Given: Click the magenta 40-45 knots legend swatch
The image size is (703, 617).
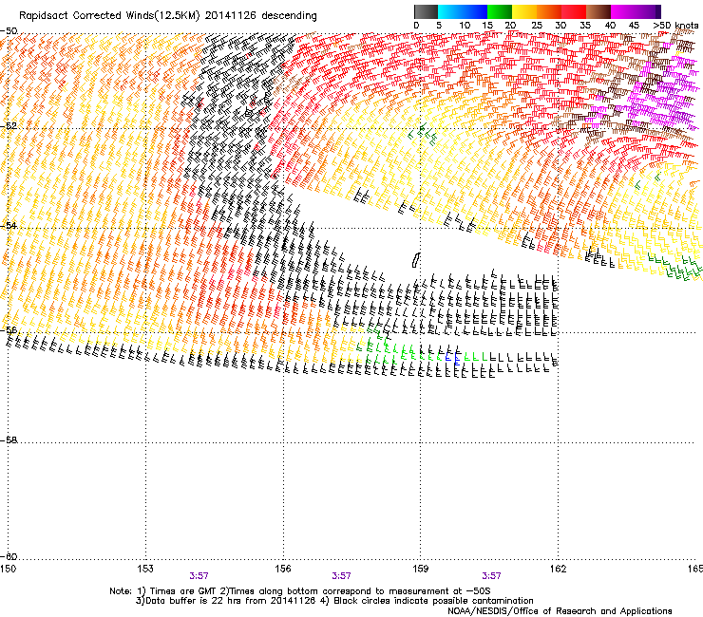Looking at the screenshot, I should [x=623, y=11].
